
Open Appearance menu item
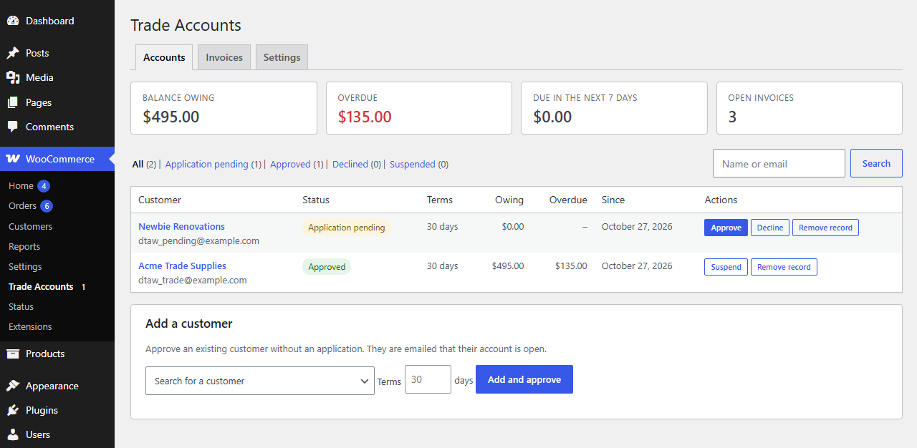coord(57,386)
